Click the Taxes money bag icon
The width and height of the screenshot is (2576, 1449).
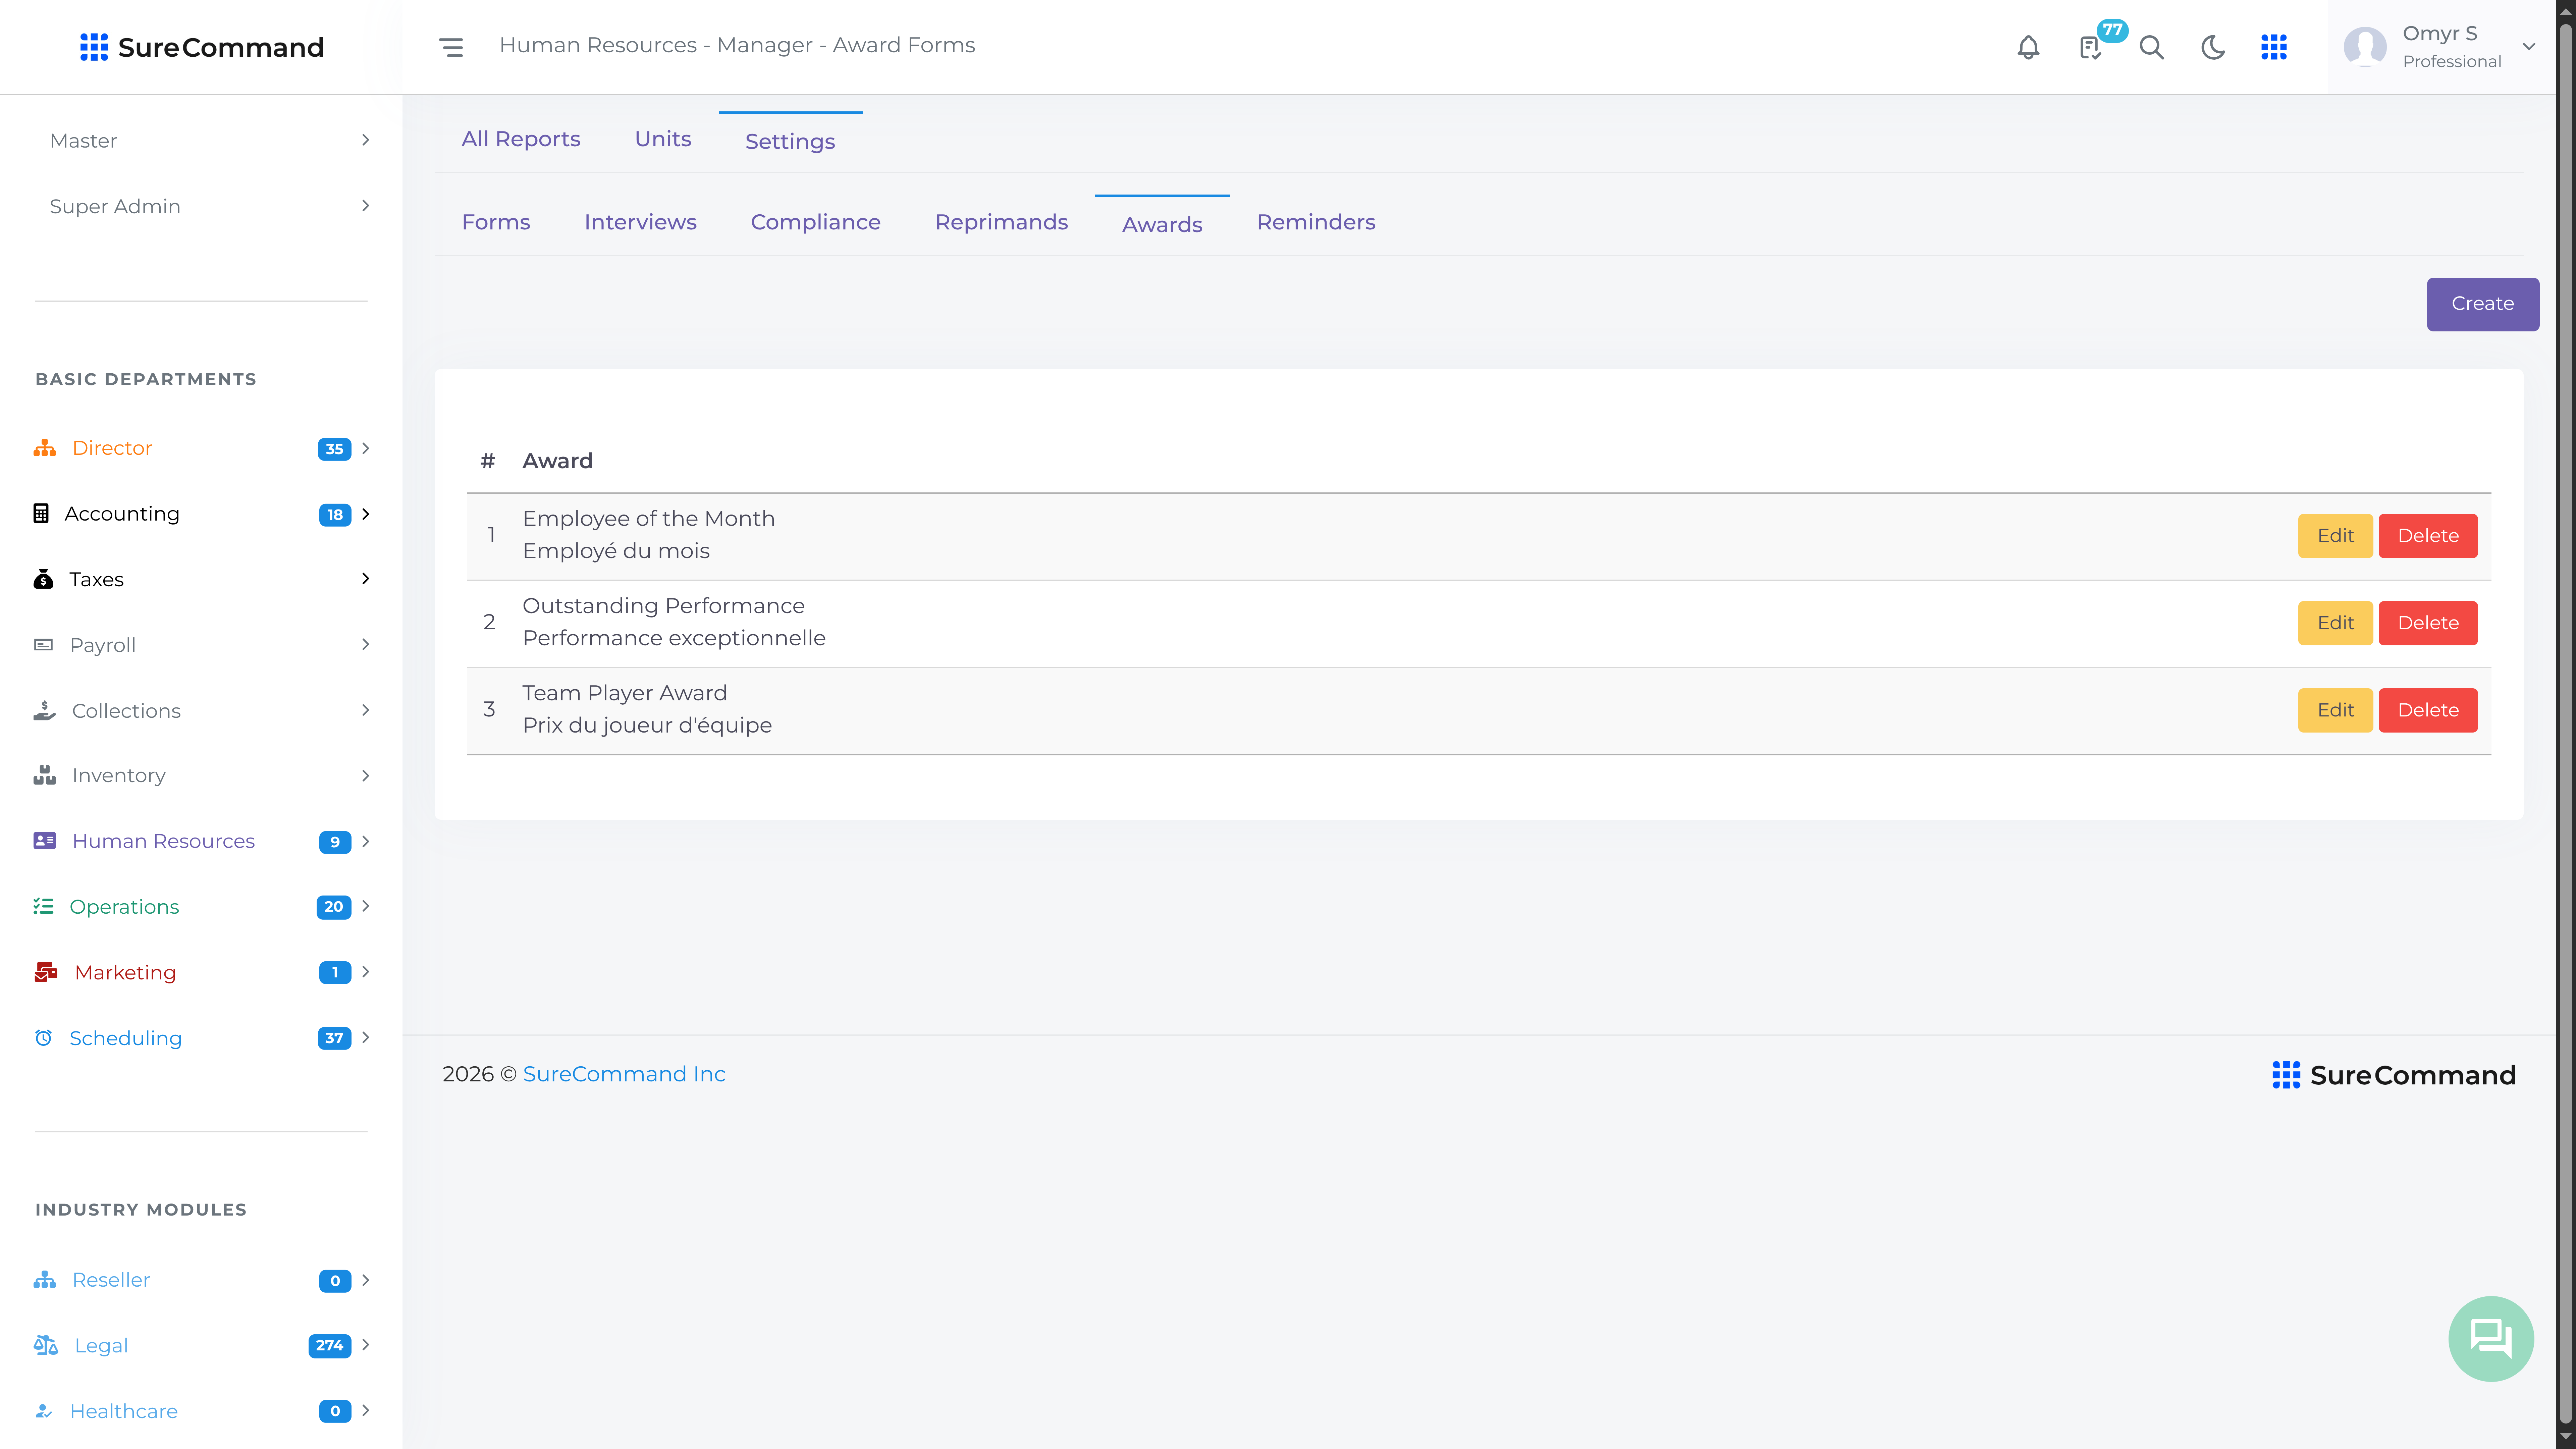click(43, 579)
